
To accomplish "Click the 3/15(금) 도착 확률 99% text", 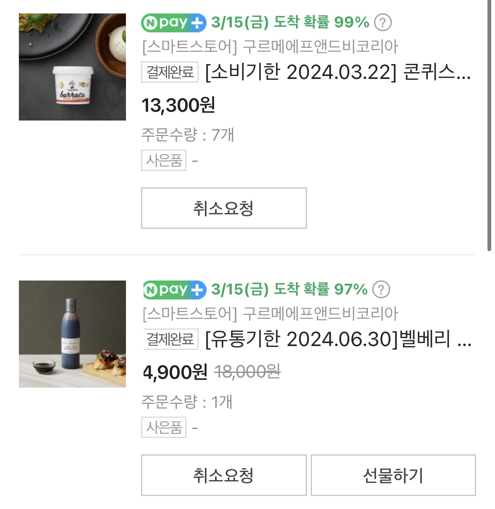I will (x=290, y=22).
